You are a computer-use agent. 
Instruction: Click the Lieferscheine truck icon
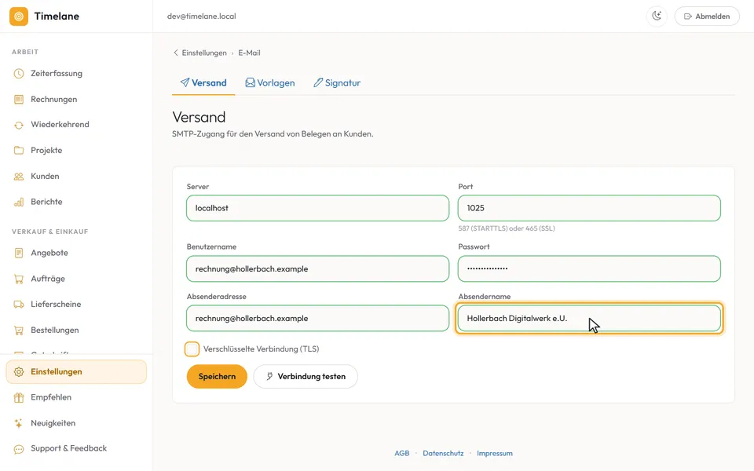click(x=19, y=305)
